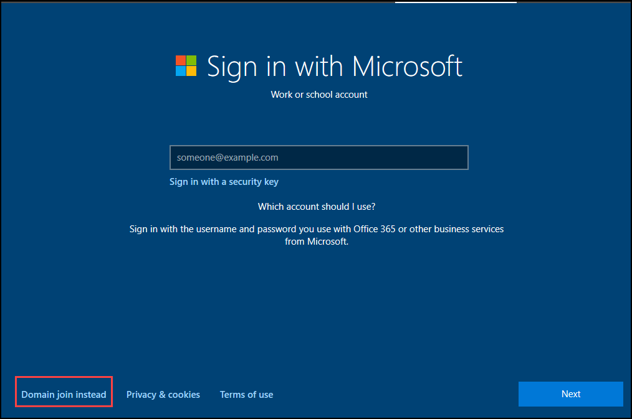Click the 'Sign in with Microsoft' heading
This screenshot has width=632, height=419.
(335, 67)
